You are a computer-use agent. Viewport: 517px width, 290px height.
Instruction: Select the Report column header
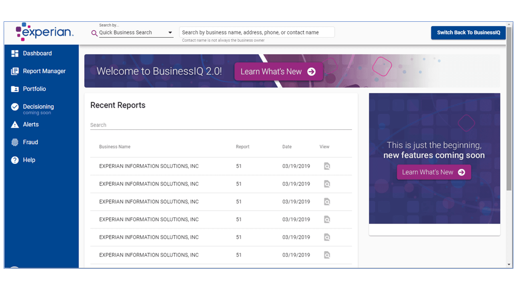coord(242,147)
